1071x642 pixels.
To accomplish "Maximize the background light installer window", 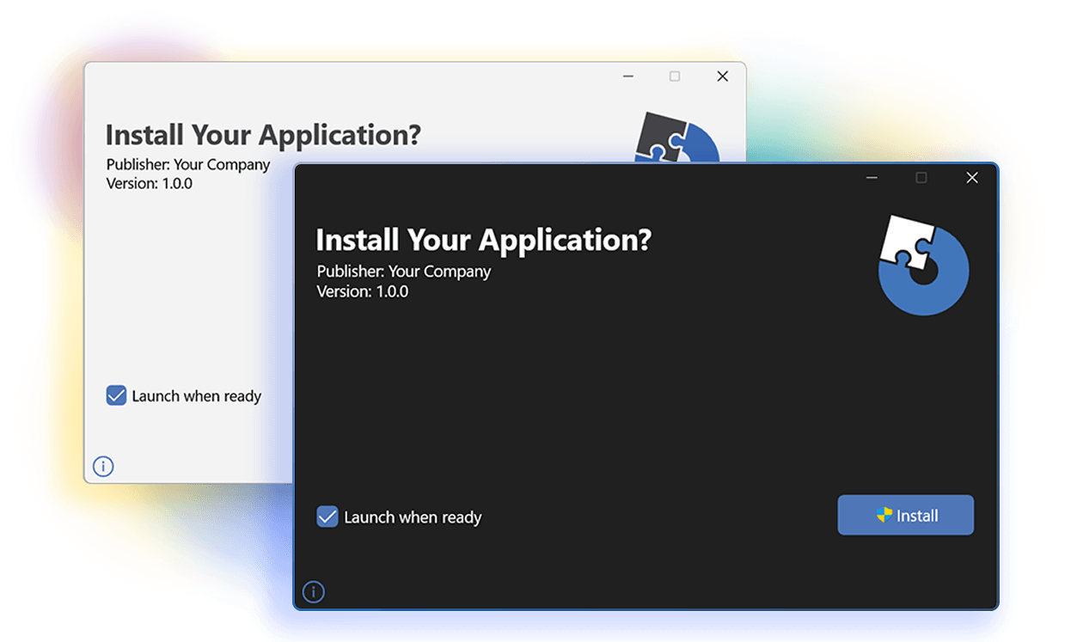I will tap(674, 76).
